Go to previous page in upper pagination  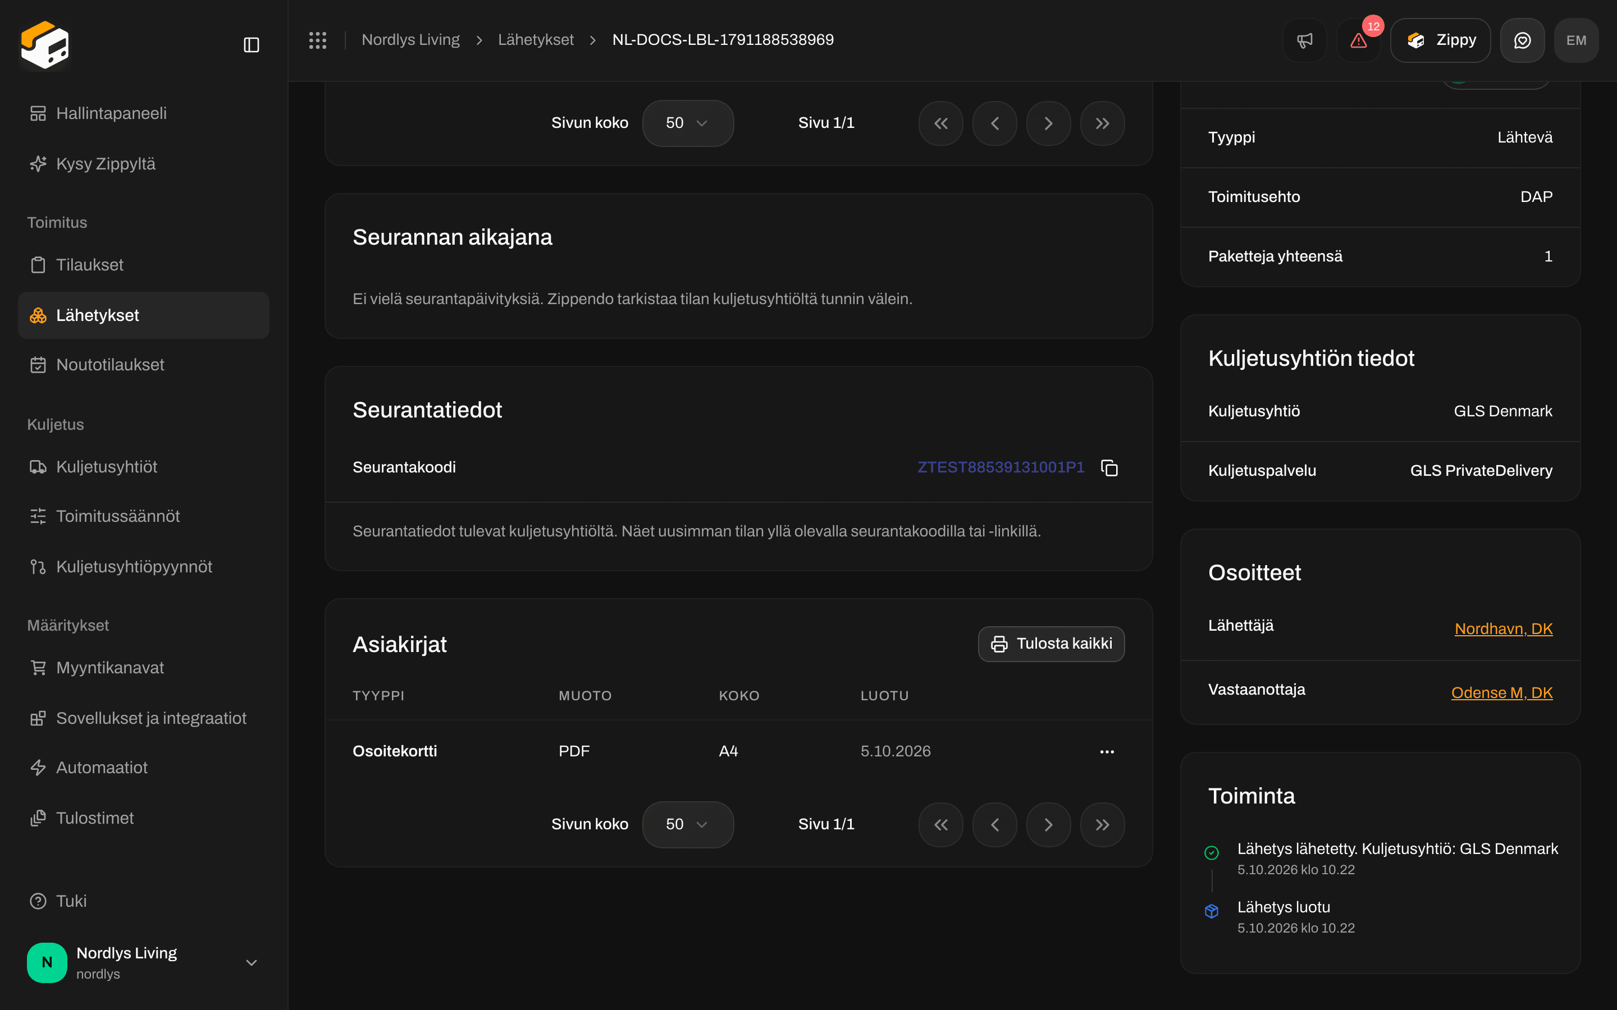[x=994, y=123]
